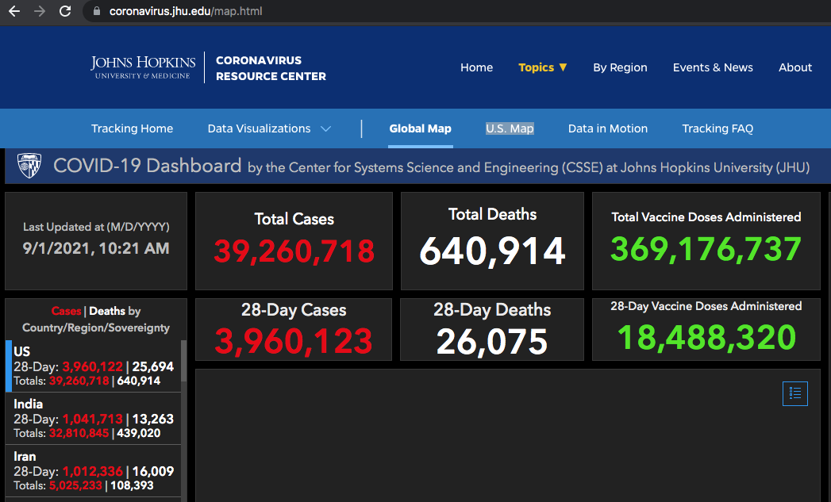
Task: Open About navigation item
Action: coord(795,67)
